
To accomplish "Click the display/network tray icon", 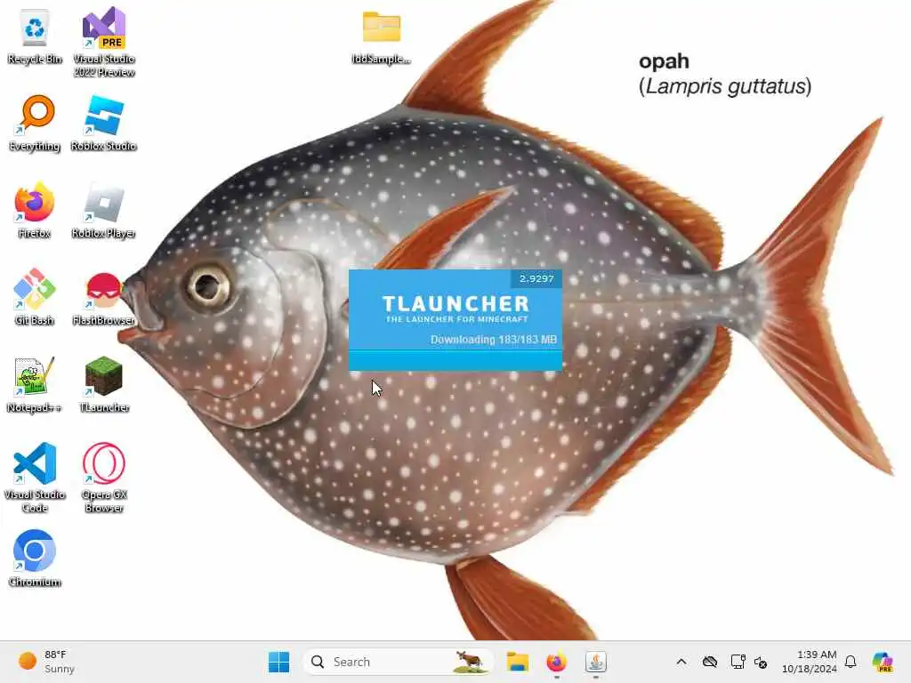I will (x=738, y=662).
